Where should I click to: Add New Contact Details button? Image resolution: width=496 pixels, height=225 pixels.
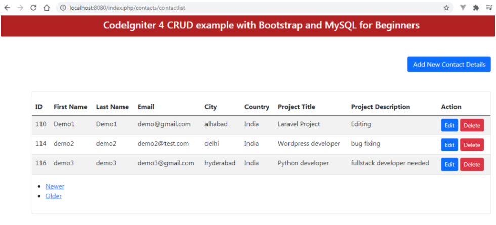(x=449, y=64)
